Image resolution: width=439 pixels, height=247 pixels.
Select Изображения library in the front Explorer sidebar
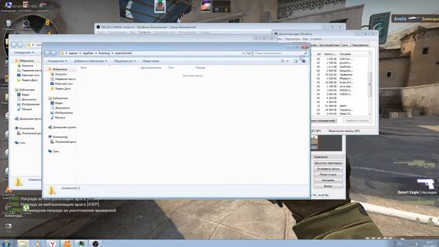tap(64, 113)
